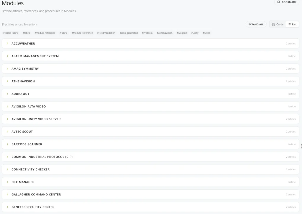Viewport: 302px width, 214px height.
Task: Filter by #auto-generated tag
Action: [129, 33]
